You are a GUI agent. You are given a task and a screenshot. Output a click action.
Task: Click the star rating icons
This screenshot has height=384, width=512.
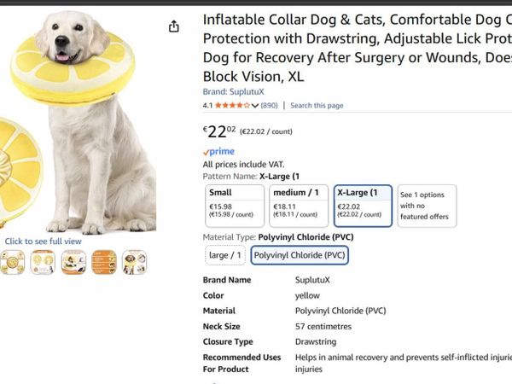(230, 106)
